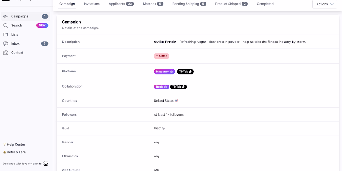
Task: Click the Content camera icon
Action: [6, 53]
